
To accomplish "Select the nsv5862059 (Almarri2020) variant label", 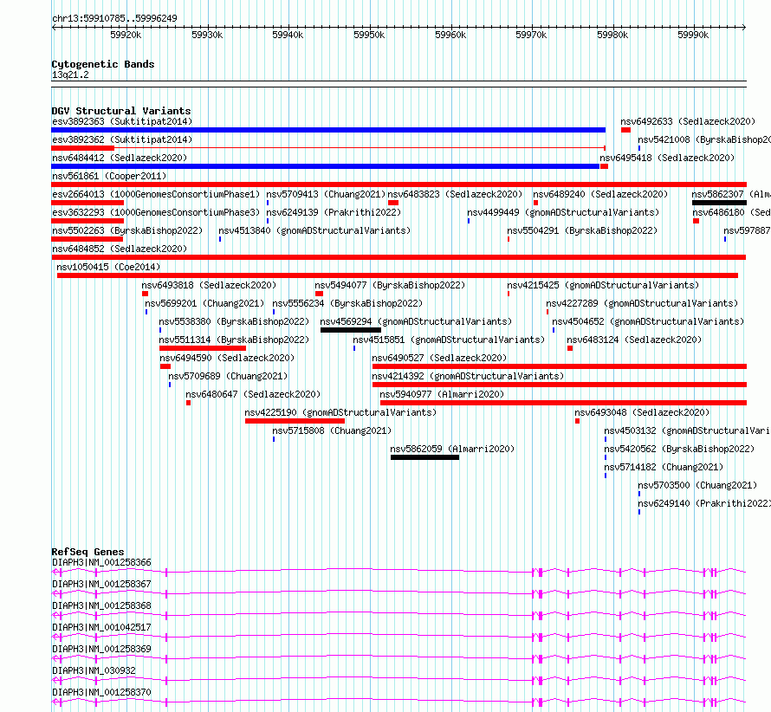I will click(452, 449).
